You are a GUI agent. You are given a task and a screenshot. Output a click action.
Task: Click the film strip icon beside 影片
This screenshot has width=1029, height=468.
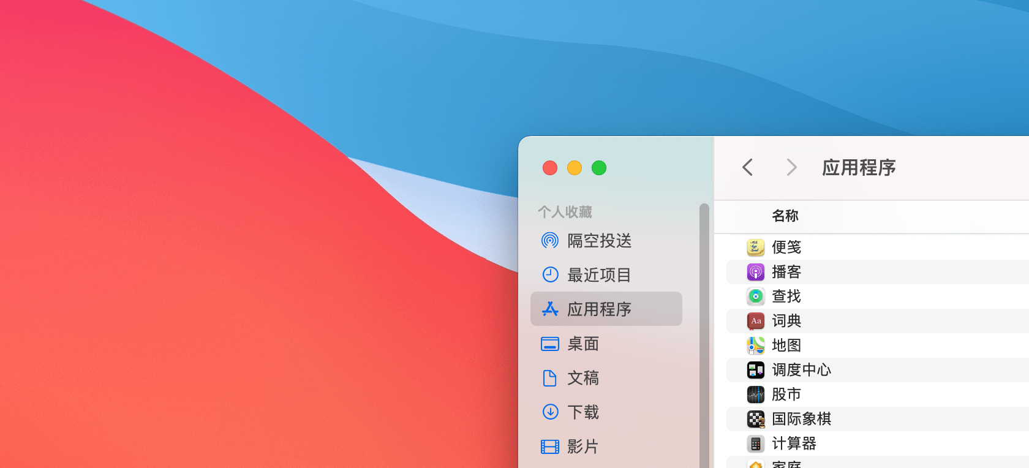pos(550,447)
